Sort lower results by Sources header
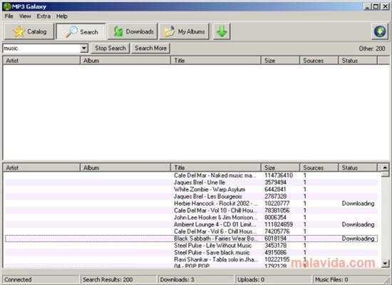 319,168
